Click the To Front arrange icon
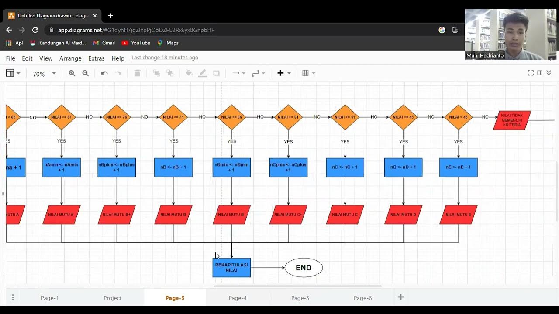559x314 pixels. point(156,73)
